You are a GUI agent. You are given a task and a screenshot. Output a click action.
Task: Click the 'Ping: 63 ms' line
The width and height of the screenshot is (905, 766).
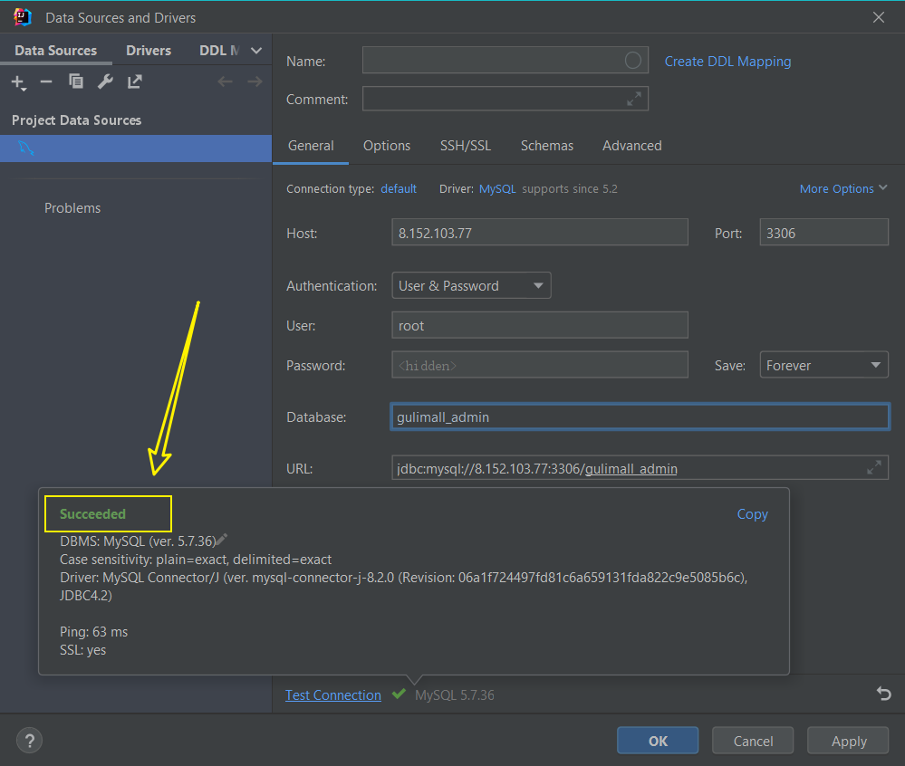click(93, 632)
